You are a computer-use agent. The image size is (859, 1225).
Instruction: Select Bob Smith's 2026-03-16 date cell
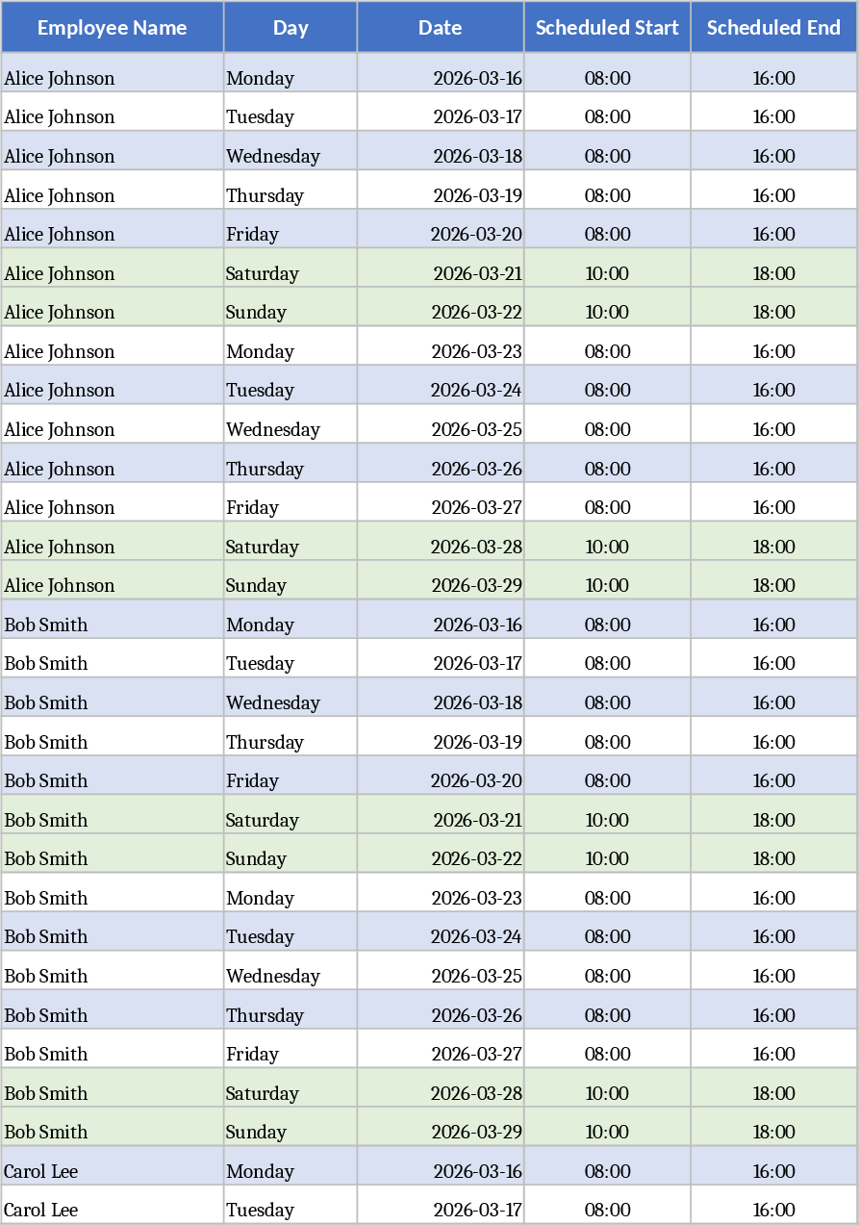pos(442,625)
